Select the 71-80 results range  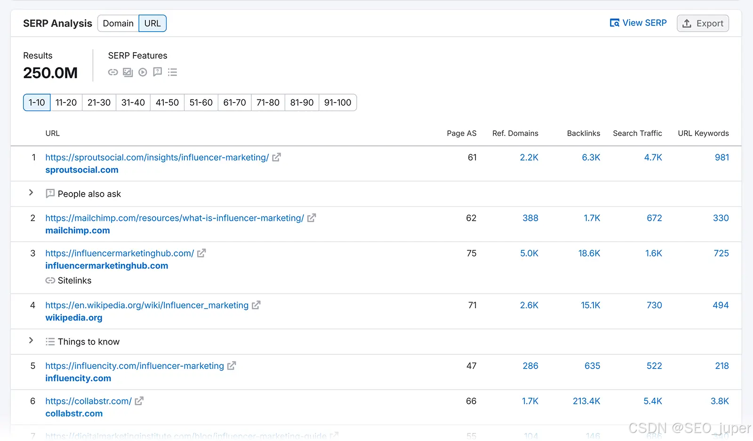tap(268, 103)
